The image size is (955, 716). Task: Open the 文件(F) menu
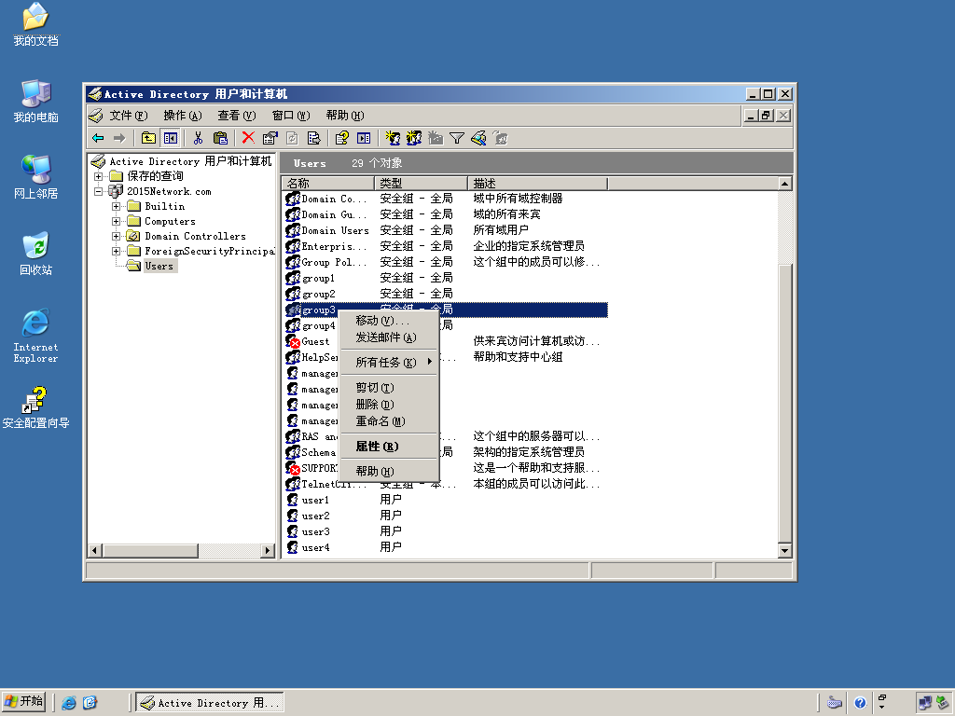[129, 115]
